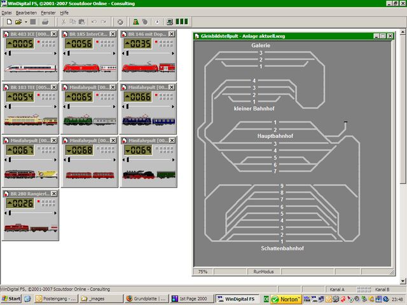This screenshot has height=305, width=407.
Task: Toggle red function indicator on panel 0065
Action: point(97,95)
